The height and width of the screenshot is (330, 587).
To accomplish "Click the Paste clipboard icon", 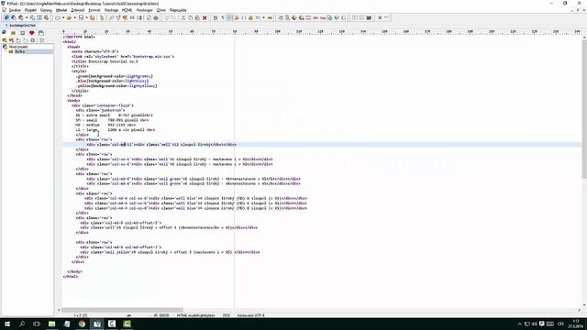I will coord(197,17).
